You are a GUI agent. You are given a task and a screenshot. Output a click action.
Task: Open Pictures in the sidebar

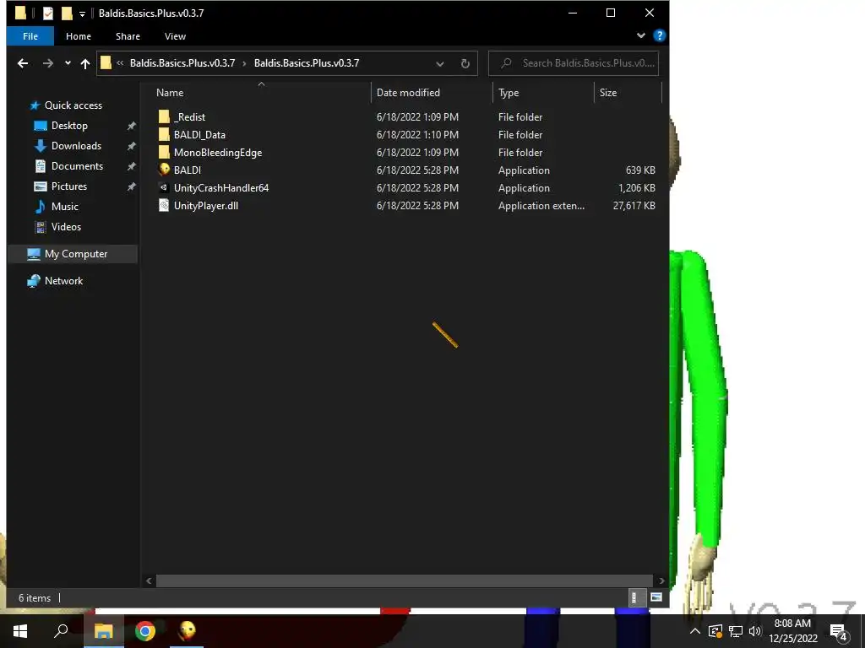click(69, 186)
